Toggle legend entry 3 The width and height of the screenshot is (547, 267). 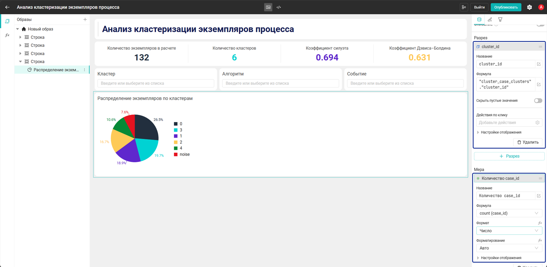[x=178, y=130]
